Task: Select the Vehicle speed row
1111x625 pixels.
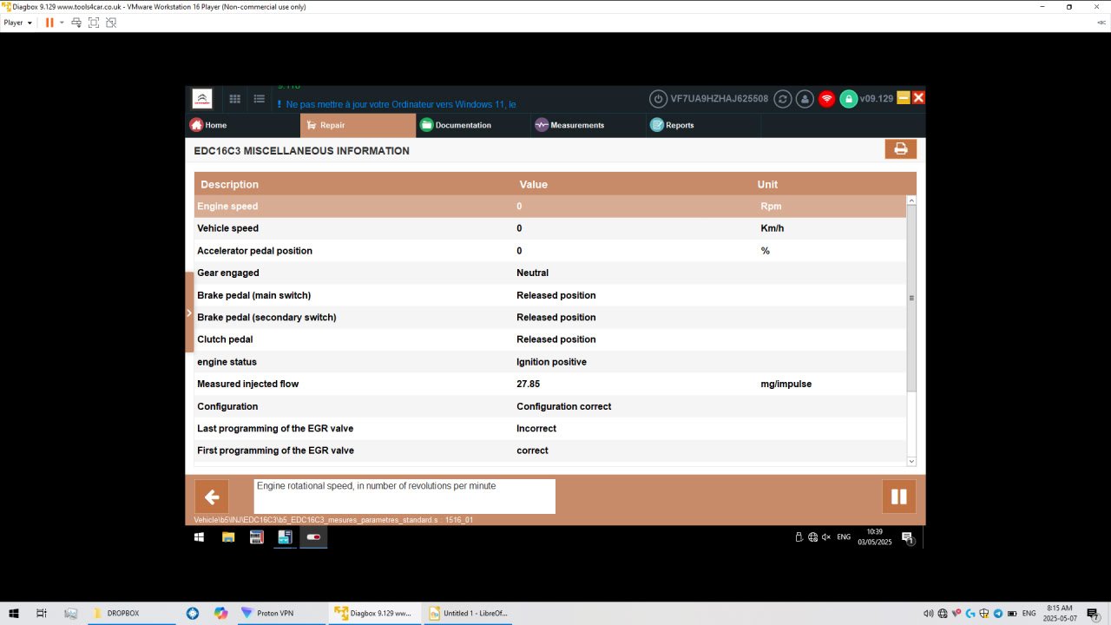Action: coord(549,228)
